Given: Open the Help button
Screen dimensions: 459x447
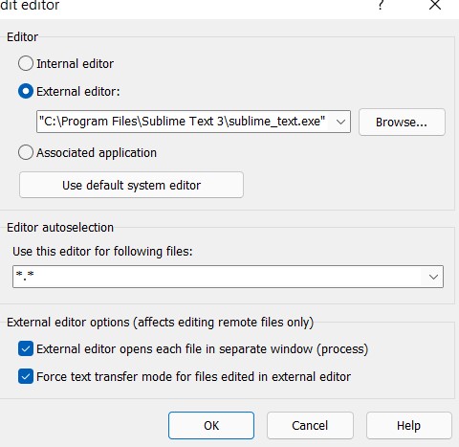Looking at the screenshot, I should coord(408,425).
